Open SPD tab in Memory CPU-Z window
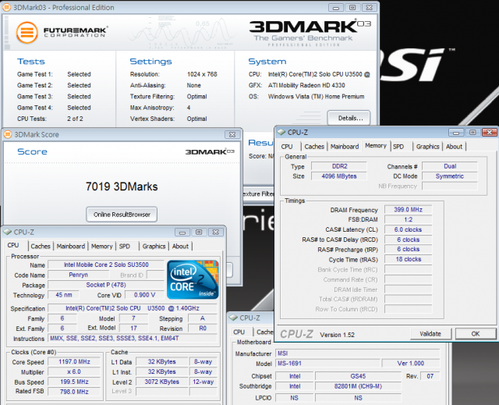The height and width of the screenshot is (405, 499). [398, 147]
